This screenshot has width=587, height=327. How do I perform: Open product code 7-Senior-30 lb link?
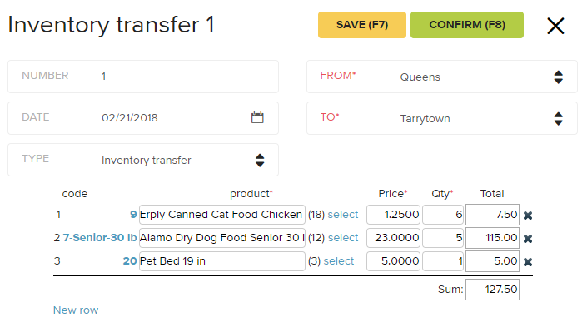[x=100, y=238]
